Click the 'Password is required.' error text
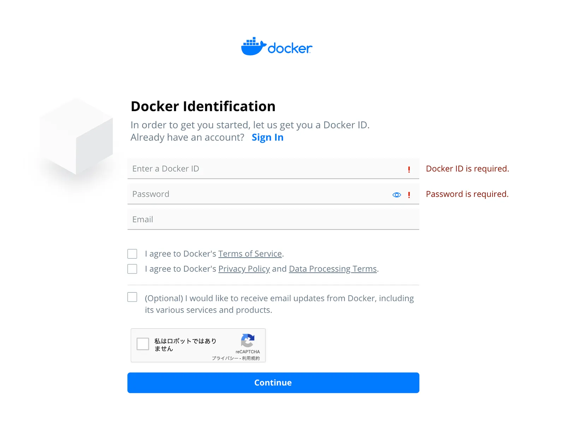This screenshot has width=565, height=438. pos(467,194)
